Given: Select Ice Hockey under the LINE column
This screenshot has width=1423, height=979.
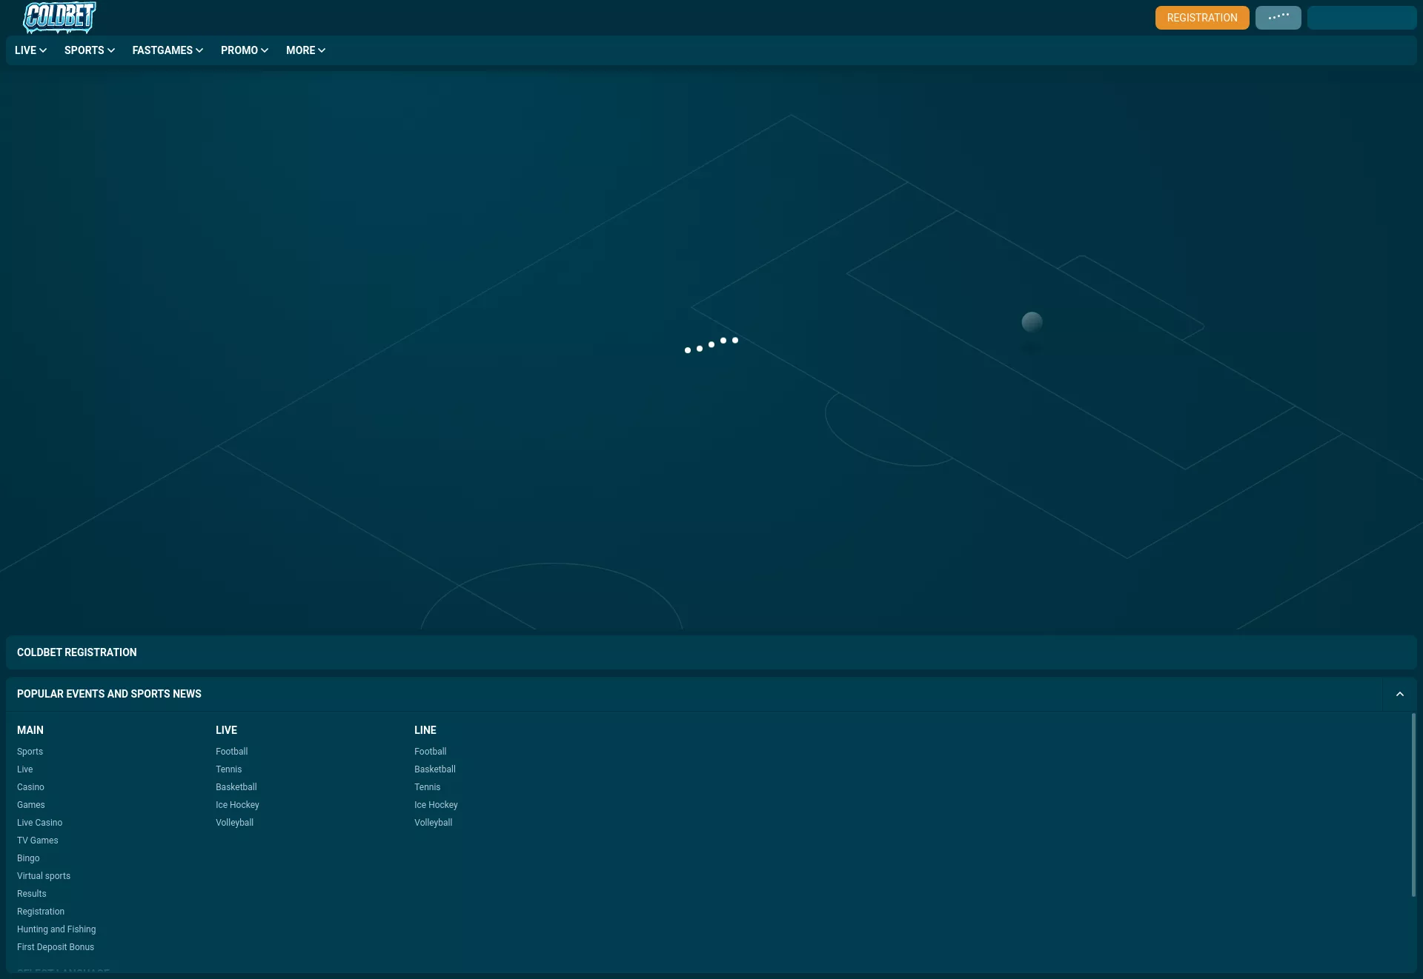Looking at the screenshot, I should point(436,805).
